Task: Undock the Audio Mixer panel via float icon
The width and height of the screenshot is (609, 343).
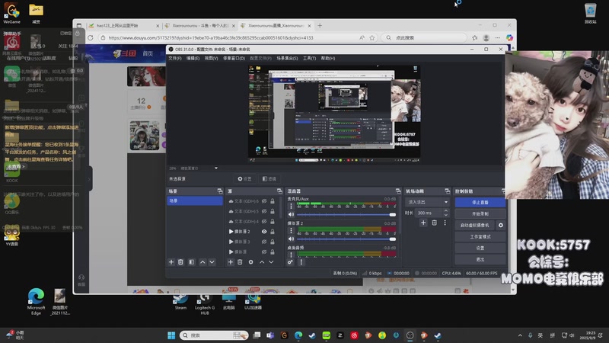Action: pyautogui.click(x=398, y=191)
